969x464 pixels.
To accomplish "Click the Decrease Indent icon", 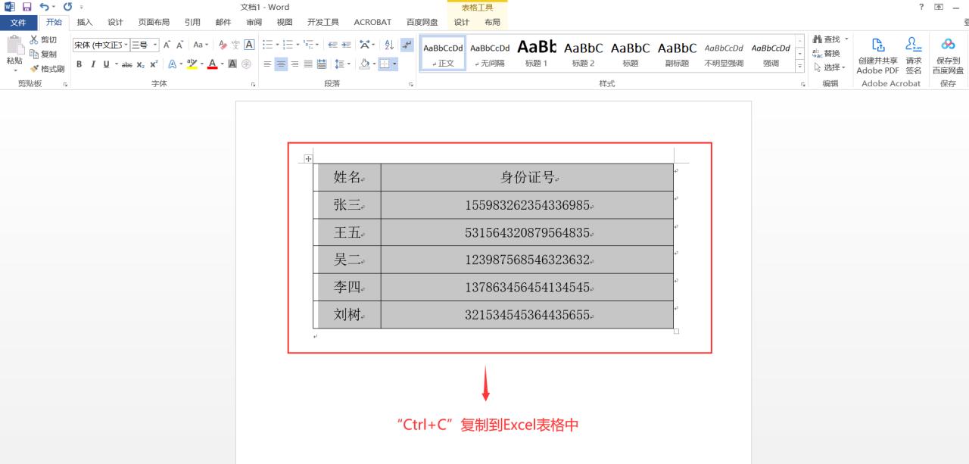I will pyautogui.click(x=332, y=45).
